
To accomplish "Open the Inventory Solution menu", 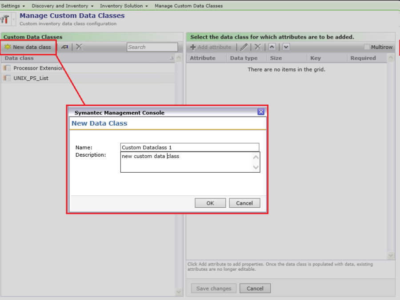I will (x=124, y=6).
